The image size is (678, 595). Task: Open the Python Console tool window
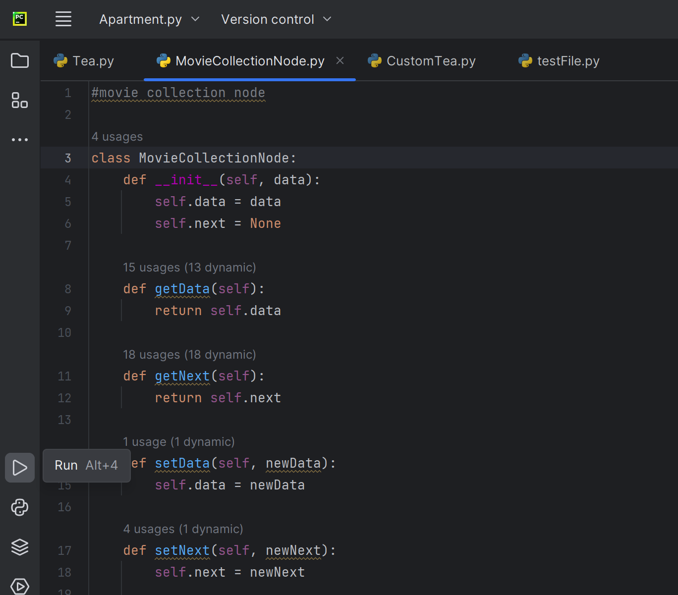pyautogui.click(x=20, y=507)
